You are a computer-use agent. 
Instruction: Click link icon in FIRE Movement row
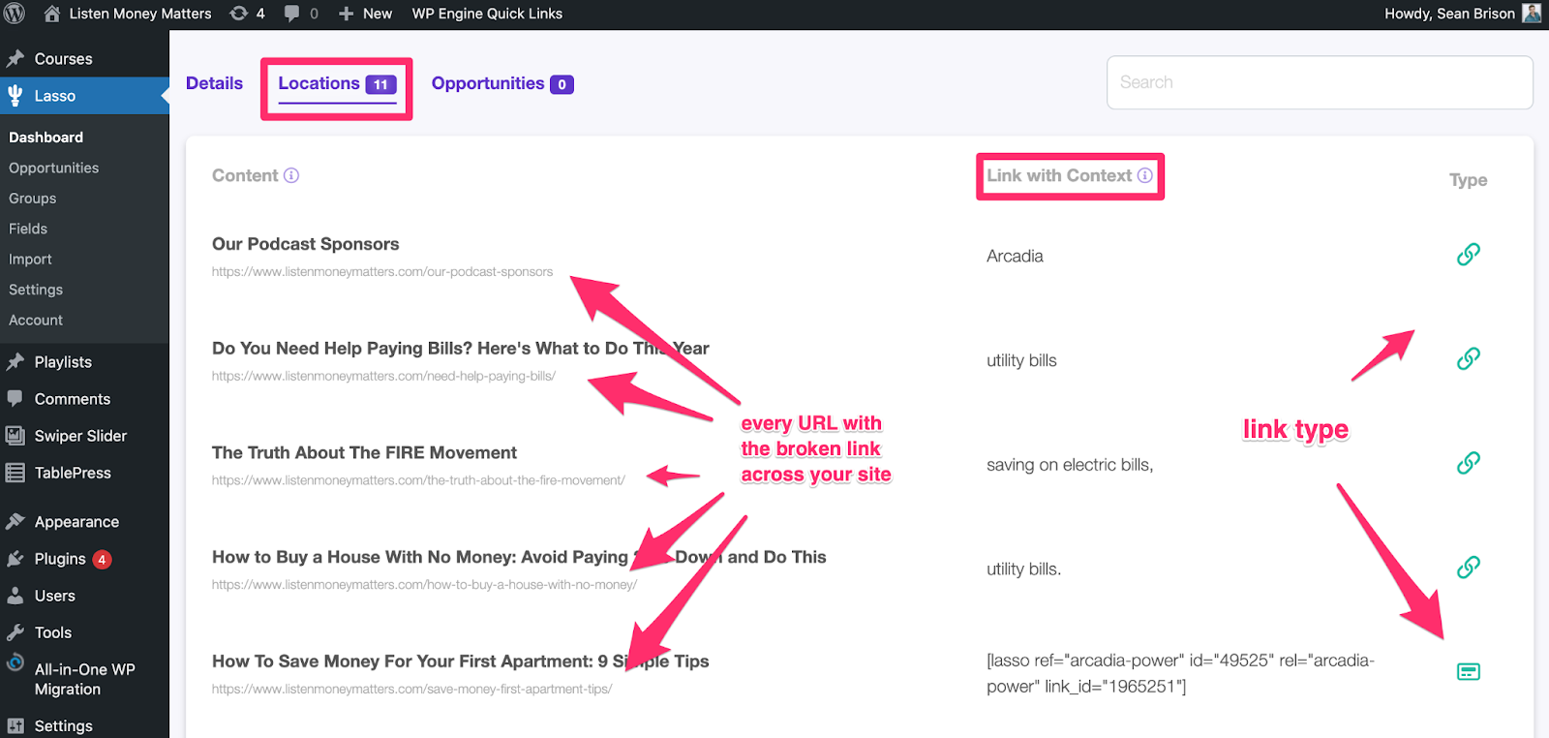tap(1469, 463)
